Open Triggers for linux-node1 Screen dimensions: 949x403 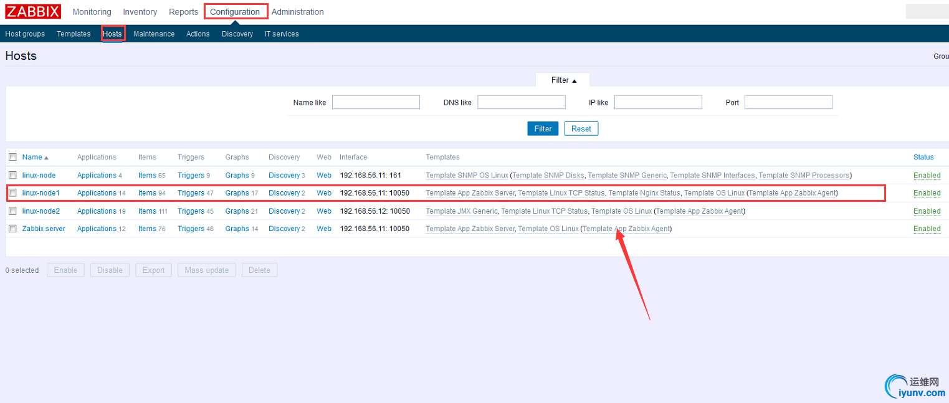click(x=191, y=193)
